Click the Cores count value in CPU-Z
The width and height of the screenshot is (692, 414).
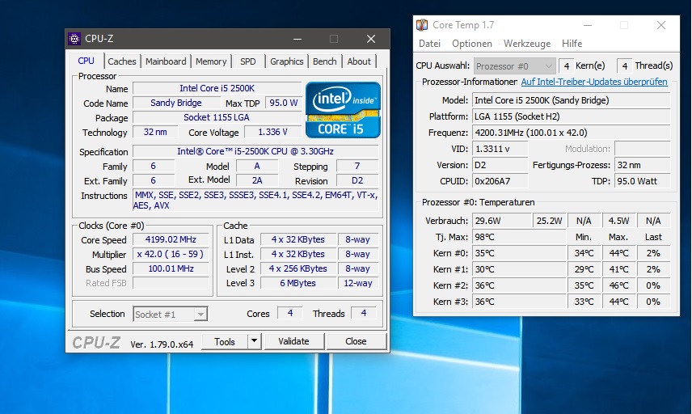(x=290, y=313)
